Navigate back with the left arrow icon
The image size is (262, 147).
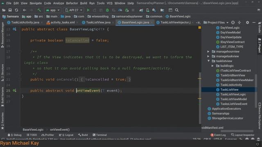pos(25,10)
